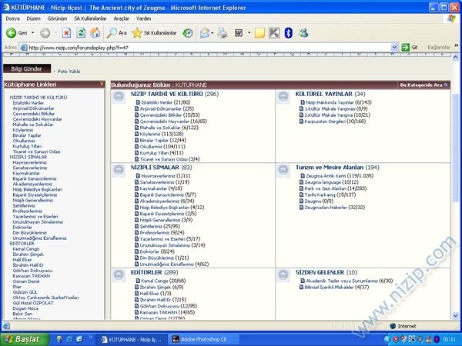Open the Görünüm menu
This screenshot has width=462, height=346.
pyautogui.click(x=57, y=18)
